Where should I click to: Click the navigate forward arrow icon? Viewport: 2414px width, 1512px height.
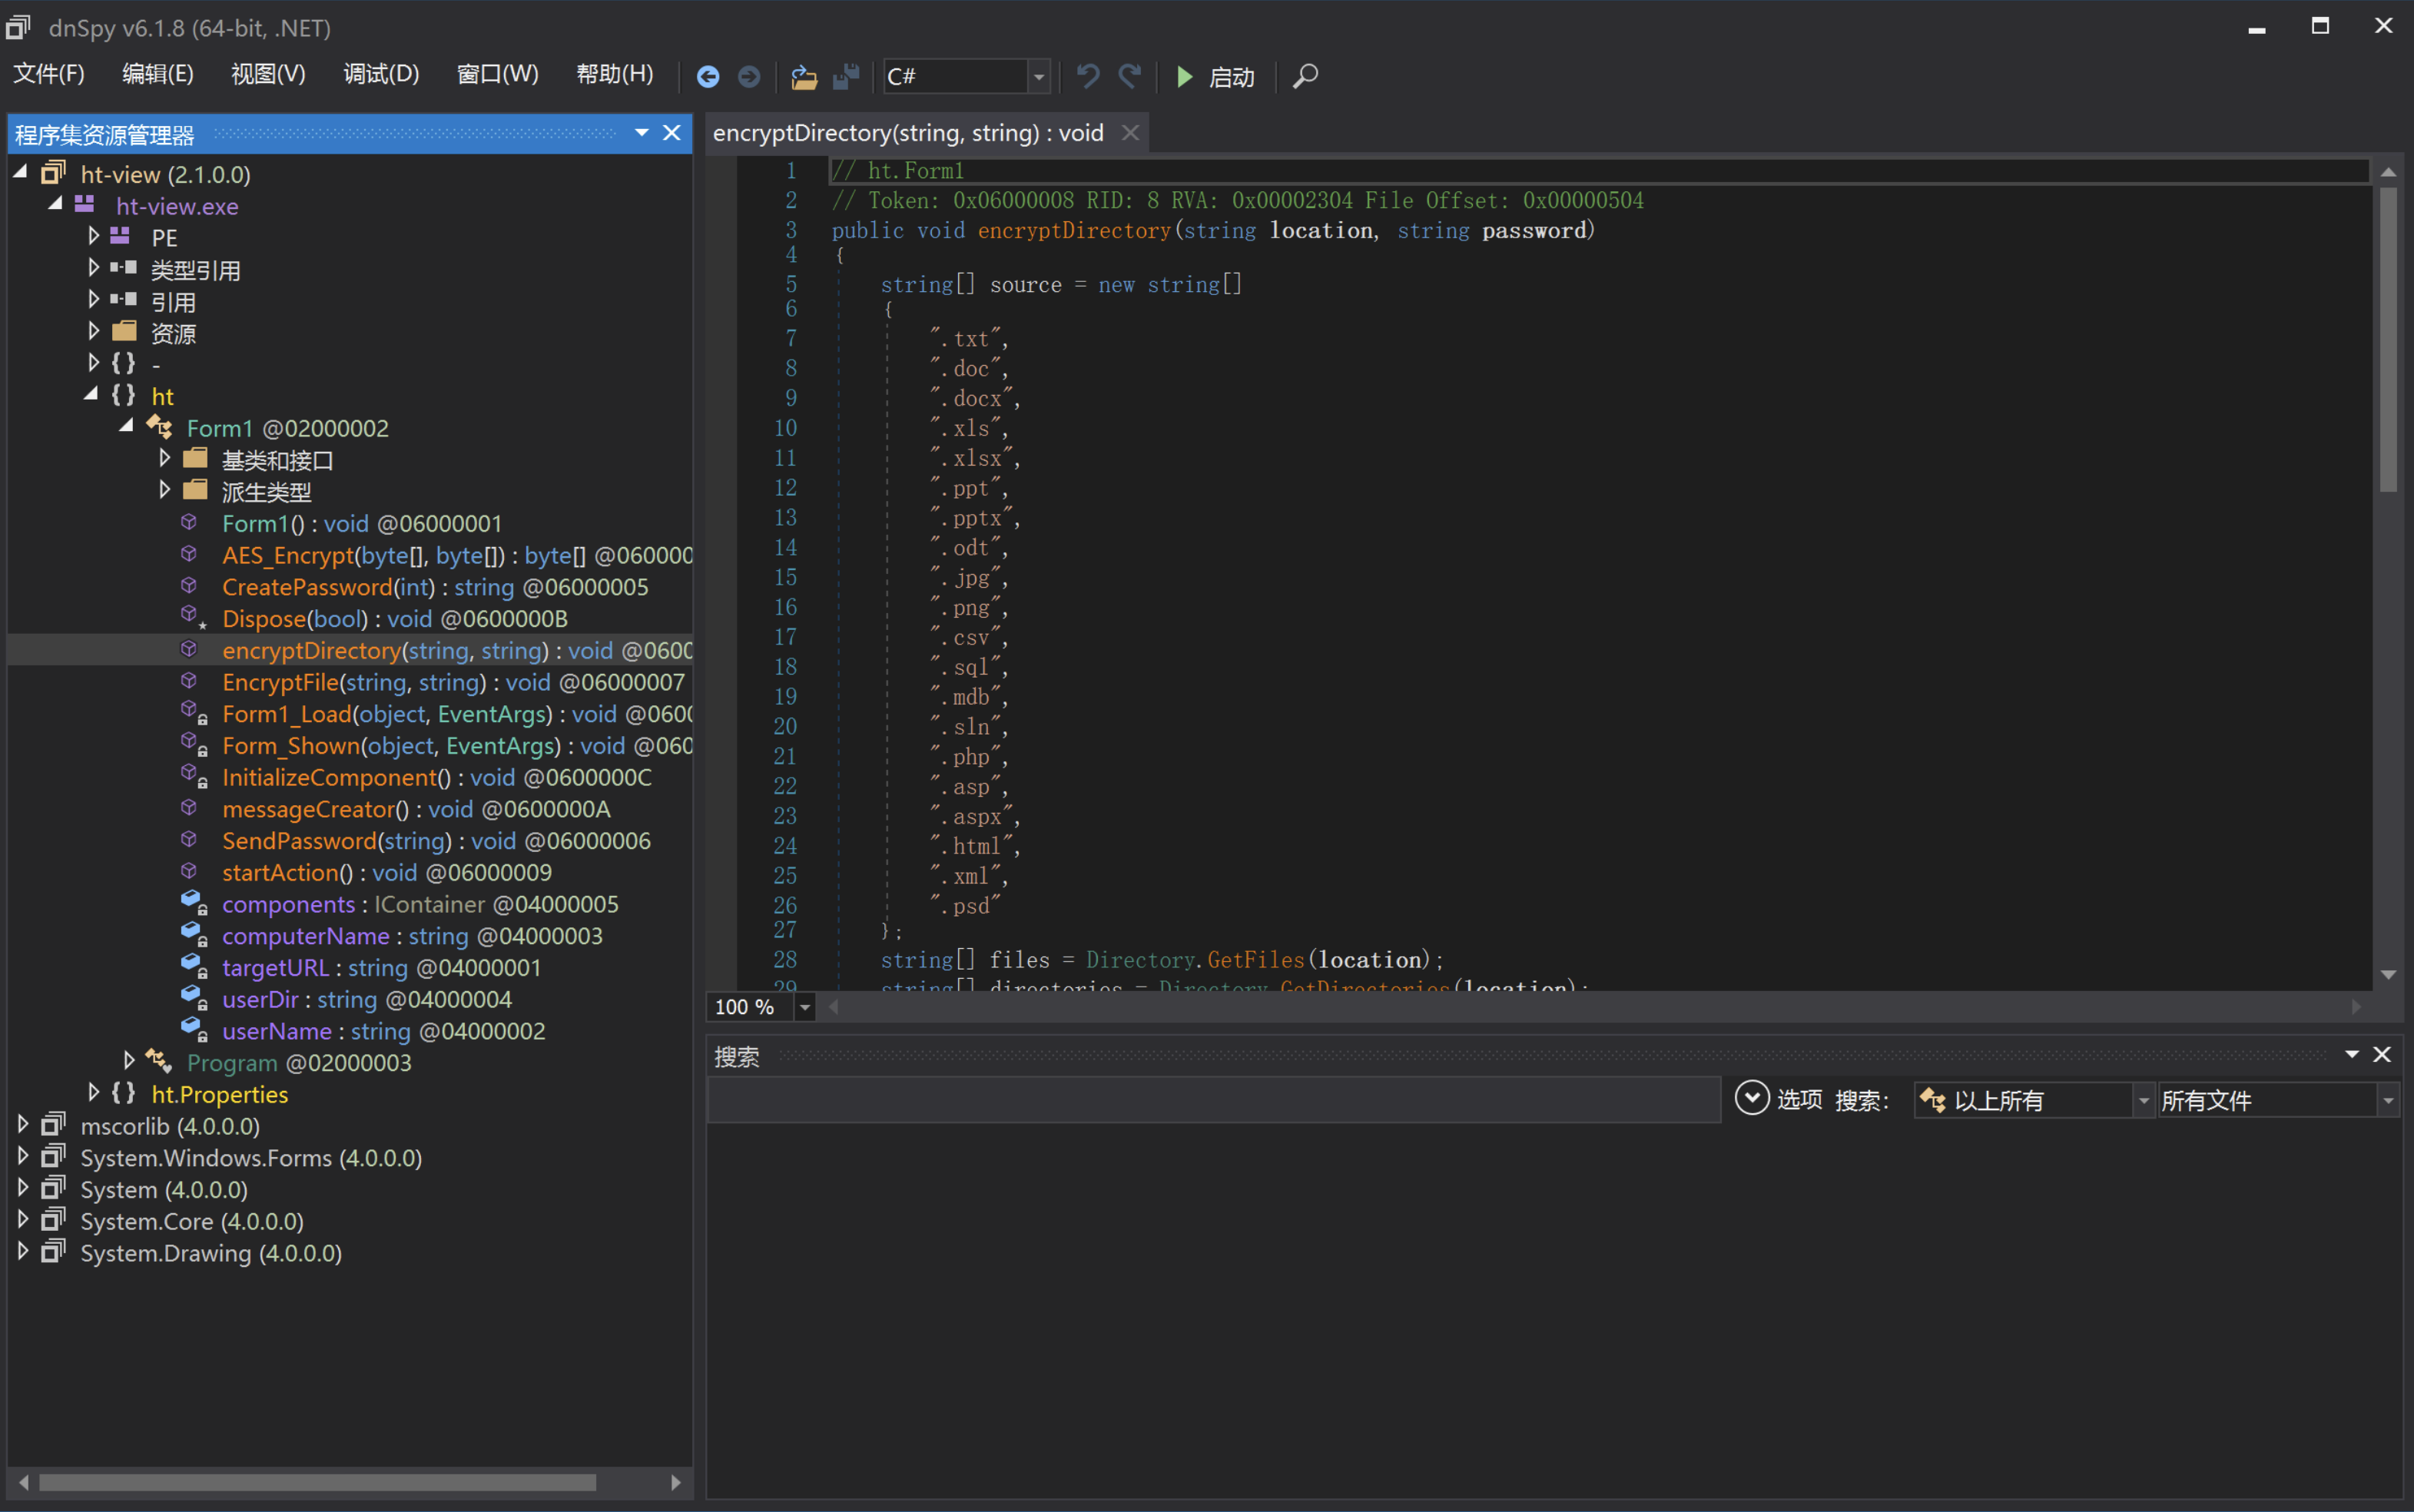pos(749,77)
